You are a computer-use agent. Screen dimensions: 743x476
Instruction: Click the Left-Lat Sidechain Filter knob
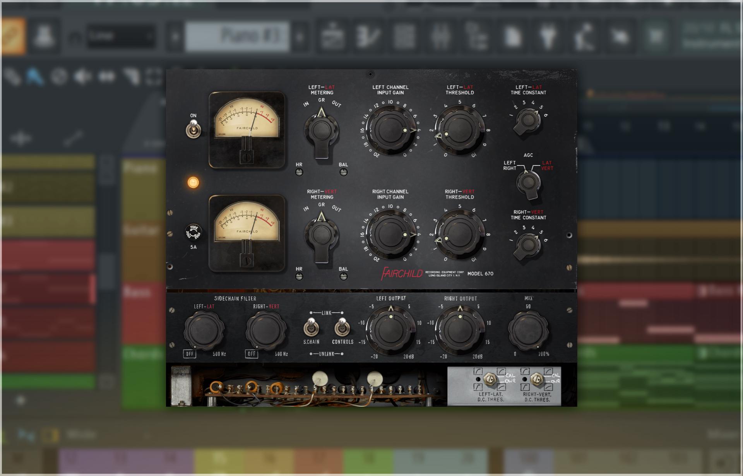point(204,330)
